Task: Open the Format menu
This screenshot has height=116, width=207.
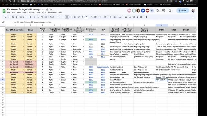Action: [32, 12]
